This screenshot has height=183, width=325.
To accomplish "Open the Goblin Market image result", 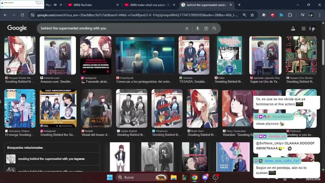I will pyautogui.click(x=131, y=109).
